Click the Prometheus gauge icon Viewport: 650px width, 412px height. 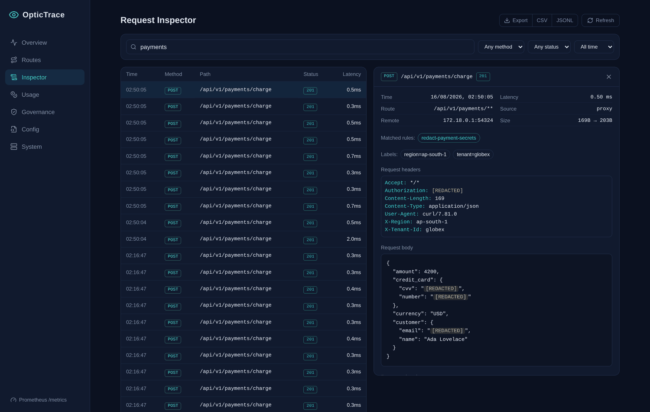coord(13,400)
